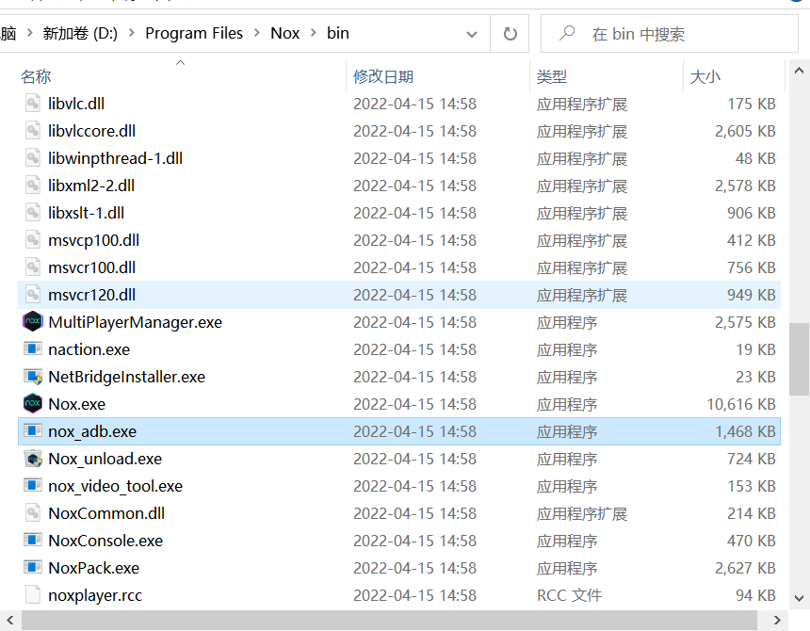Click the NoxCommon.dll file icon
This screenshot has width=810, height=631.
coord(33,513)
